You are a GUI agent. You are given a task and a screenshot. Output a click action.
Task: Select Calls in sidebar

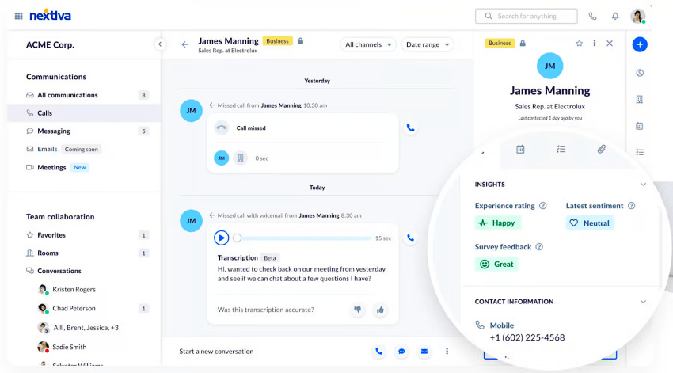point(84,113)
